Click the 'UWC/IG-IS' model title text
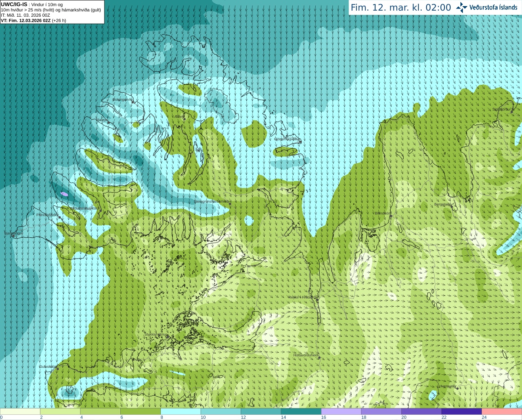The image size is (522, 420). (14, 4)
